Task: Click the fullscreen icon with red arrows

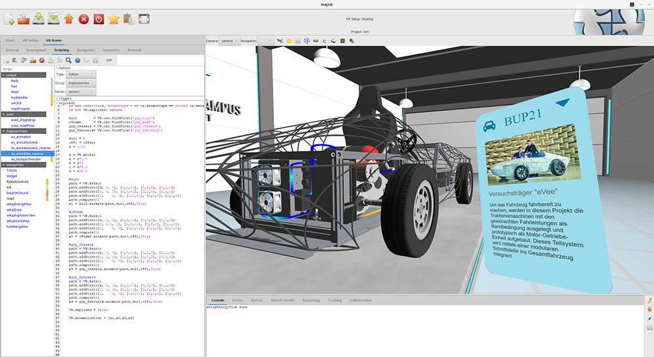Action: [x=145, y=18]
